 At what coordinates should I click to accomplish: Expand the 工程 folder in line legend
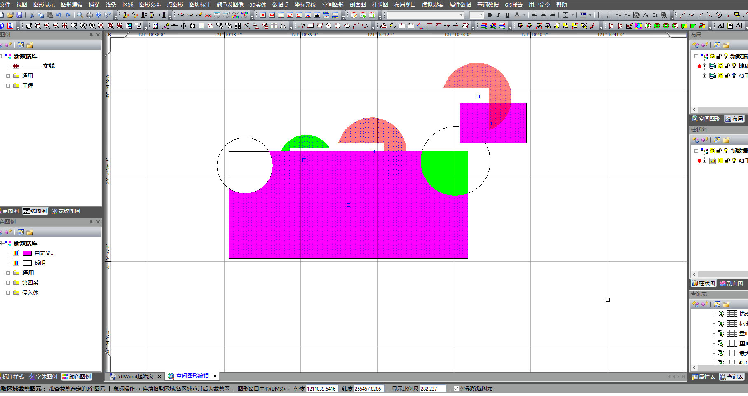pyautogui.click(x=8, y=86)
